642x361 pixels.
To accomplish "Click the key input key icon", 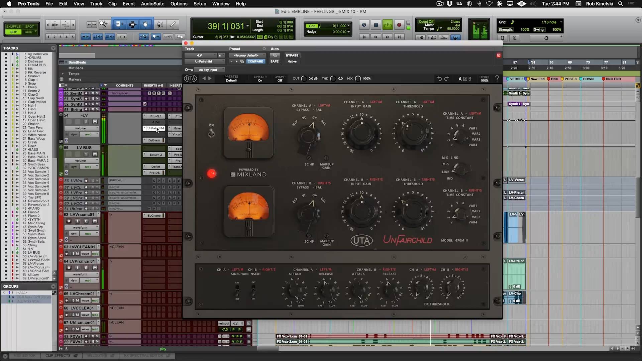I will 189,70.
